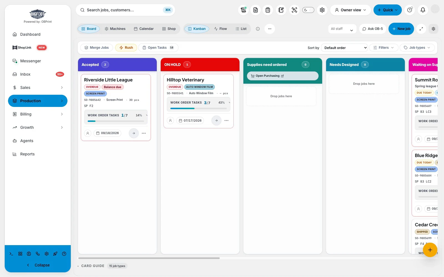The image size is (444, 277).
Task: Switch to the Calendar tab
Action: pyautogui.click(x=144, y=29)
